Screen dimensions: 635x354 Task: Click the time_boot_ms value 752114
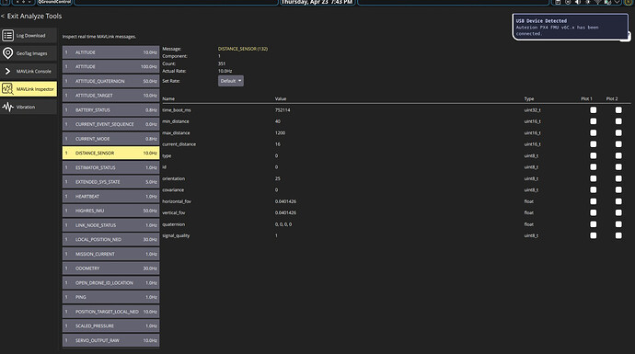click(283, 110)
